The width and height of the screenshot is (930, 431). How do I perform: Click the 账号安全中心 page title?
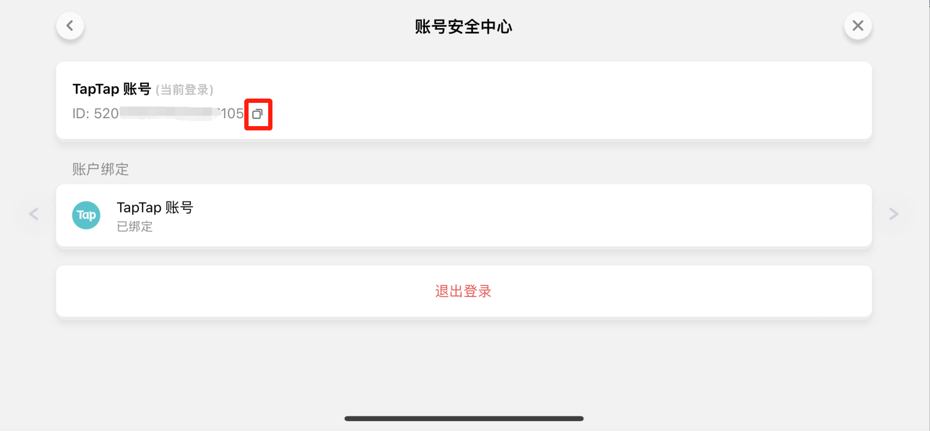pyautogui.click(x=463, y=26)
